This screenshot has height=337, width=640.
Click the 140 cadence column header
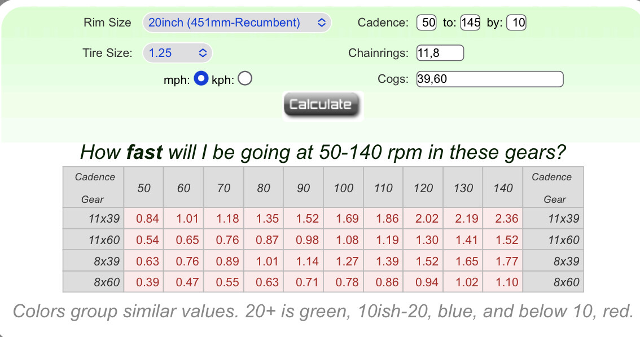[x=503, y=188]
